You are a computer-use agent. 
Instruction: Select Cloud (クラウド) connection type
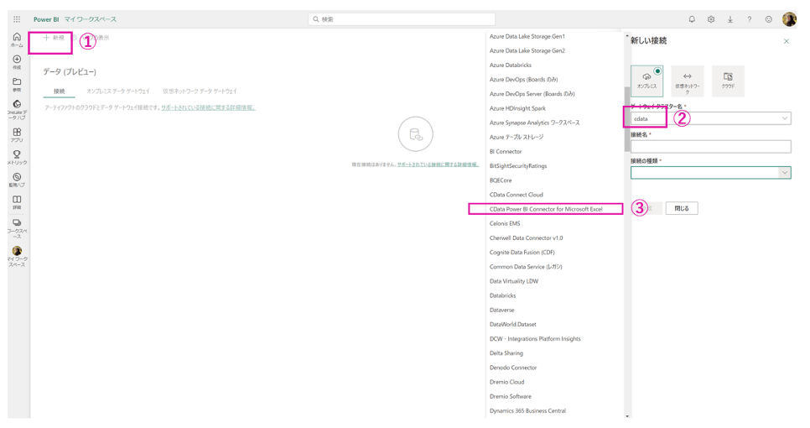pyautogui.click(x=728, y=81)
